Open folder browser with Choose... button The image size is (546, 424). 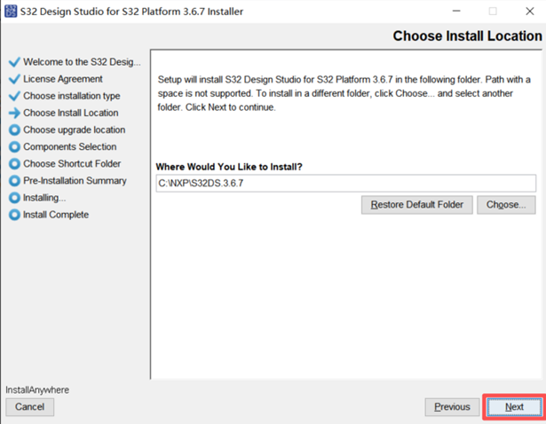(506, 205)
